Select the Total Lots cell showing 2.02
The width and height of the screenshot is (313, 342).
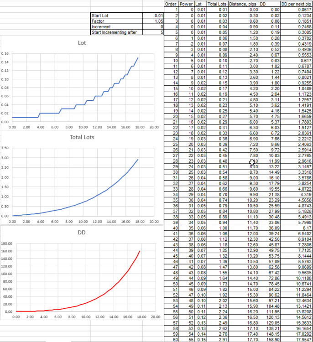(x=217, y=301)
